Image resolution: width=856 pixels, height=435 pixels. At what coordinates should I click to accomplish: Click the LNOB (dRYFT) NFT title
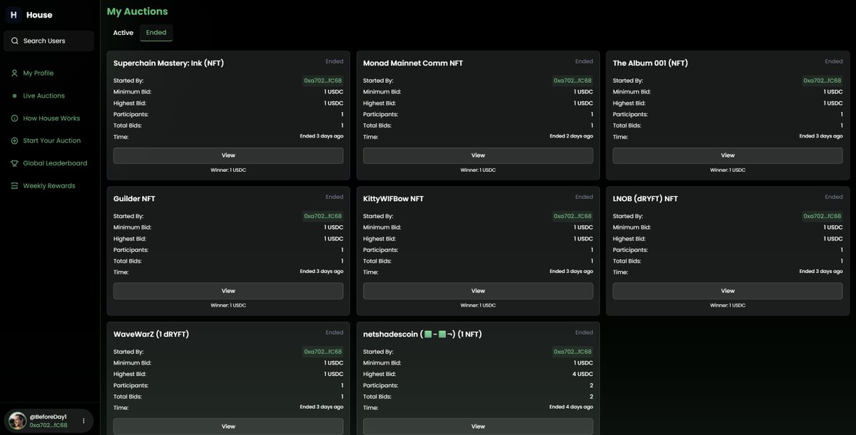[646, 198]
